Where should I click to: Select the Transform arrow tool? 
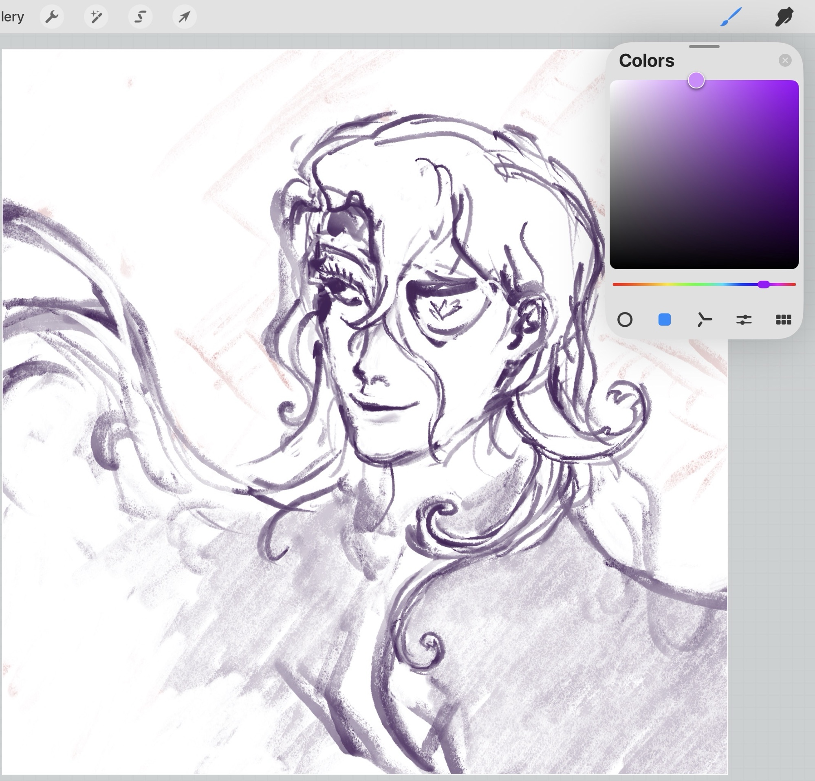pos(184,17)
